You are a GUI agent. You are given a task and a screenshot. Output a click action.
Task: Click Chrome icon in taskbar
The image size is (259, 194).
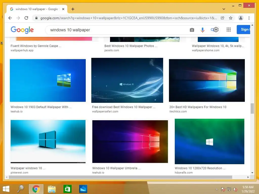tap(36, 189)
